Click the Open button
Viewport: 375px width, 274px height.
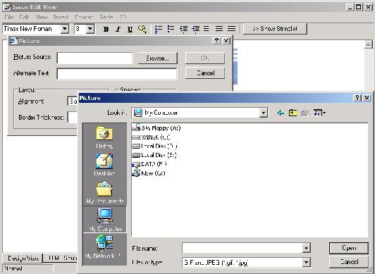pyautogui.click(x=349, y=248)
